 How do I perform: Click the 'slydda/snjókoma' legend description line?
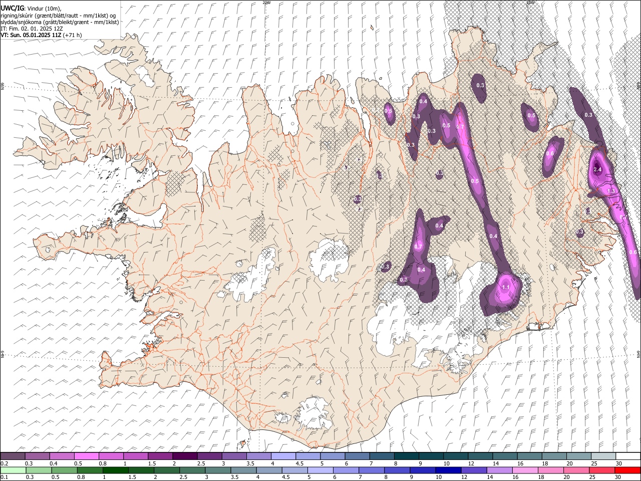[60, 22]
